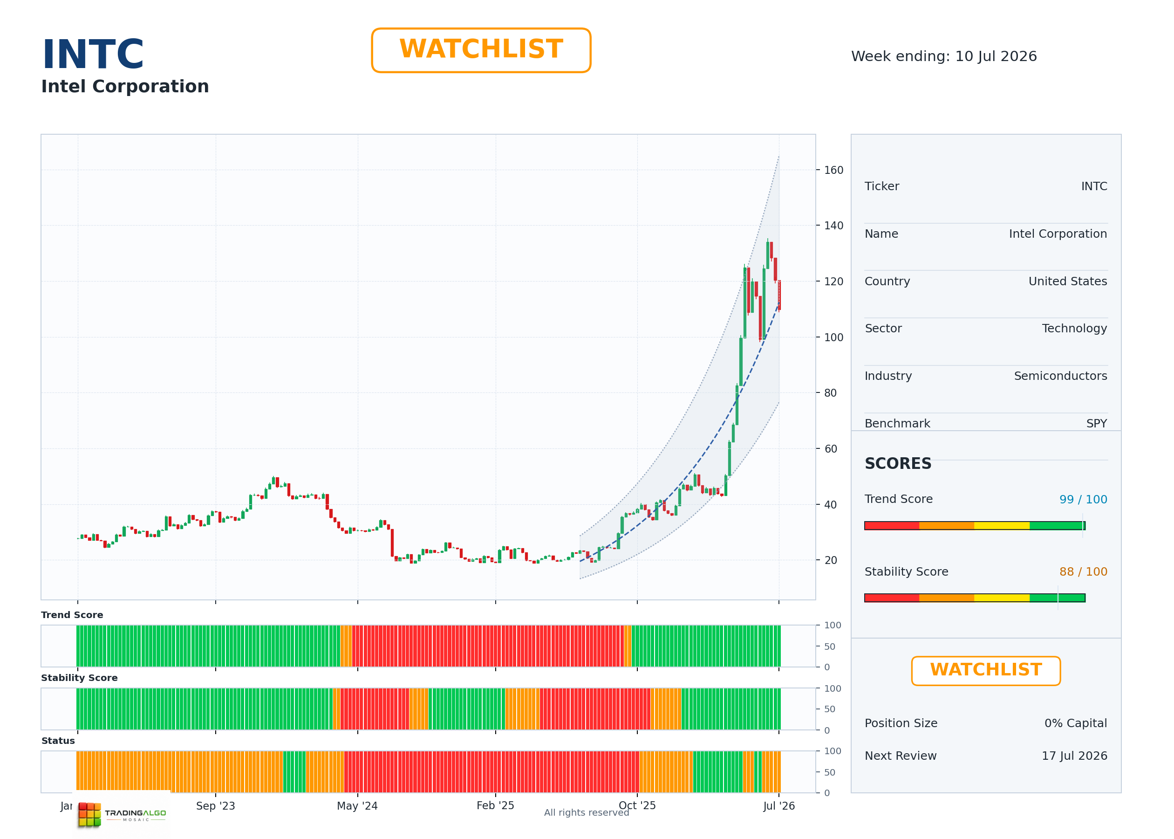Click the orange WATCHLIST badge at top
This screenshot has width=1174, height=839.
481,50
